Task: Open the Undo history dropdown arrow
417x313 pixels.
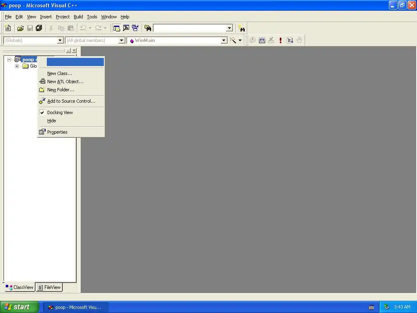Action: click(90, 28)
